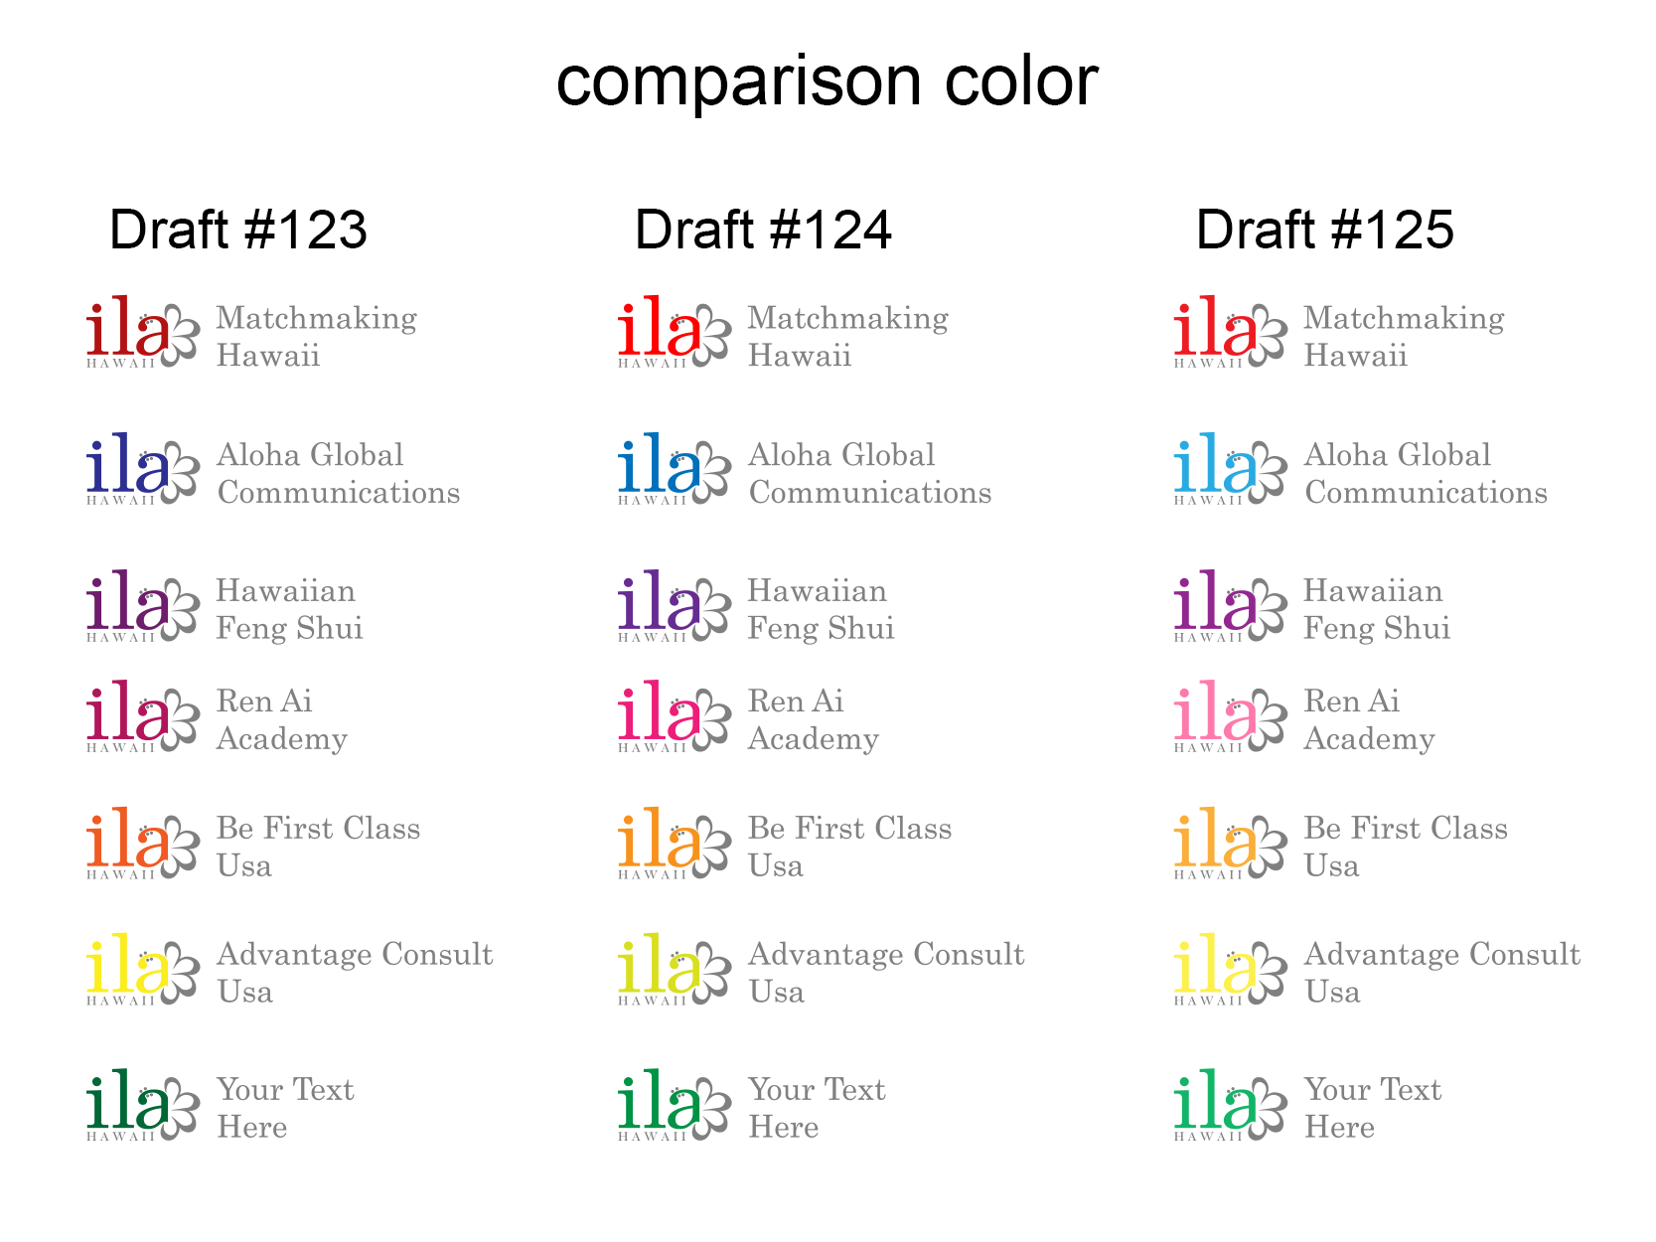
Task: Click the "comparison color" title
Action: (x=827, y=80)
